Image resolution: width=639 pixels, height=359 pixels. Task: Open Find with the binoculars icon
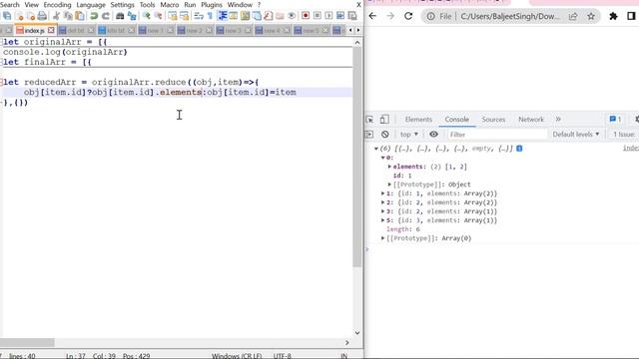coord(120,16)
